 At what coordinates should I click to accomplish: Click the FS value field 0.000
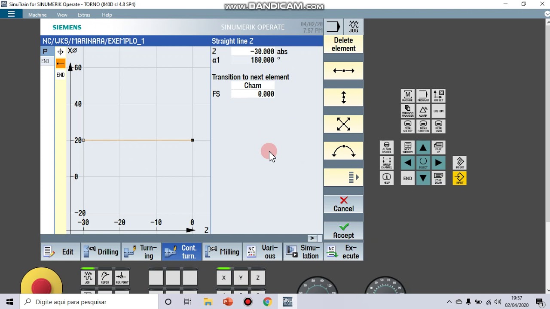(x=253, y=94)
